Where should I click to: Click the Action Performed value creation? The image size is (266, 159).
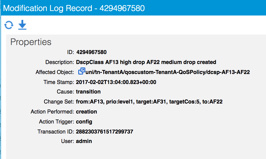86,112
